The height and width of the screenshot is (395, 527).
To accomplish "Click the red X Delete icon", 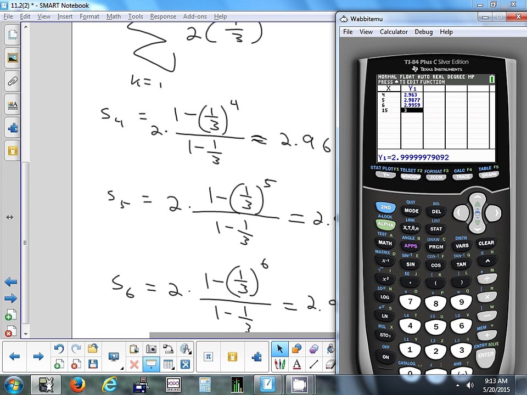I will pos(134,364).
